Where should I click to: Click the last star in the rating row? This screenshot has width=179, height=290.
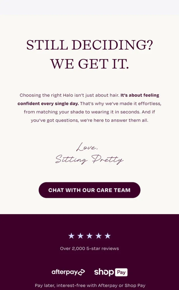click(x=108, y=236)
